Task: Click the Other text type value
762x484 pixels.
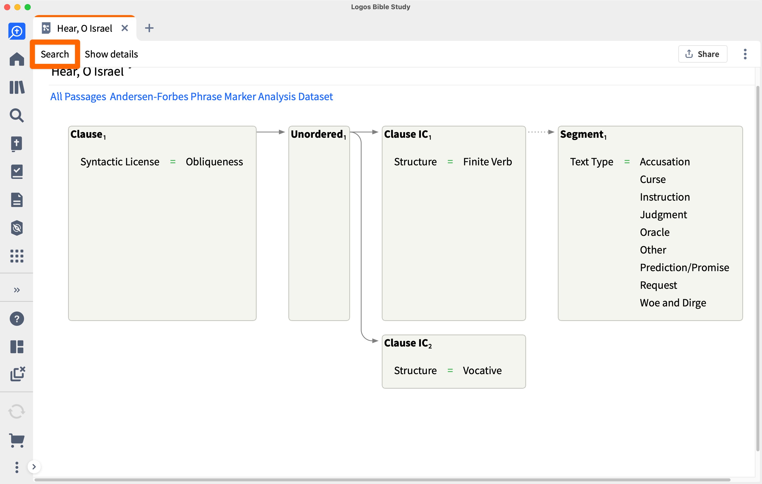Action: coord(653,250)
